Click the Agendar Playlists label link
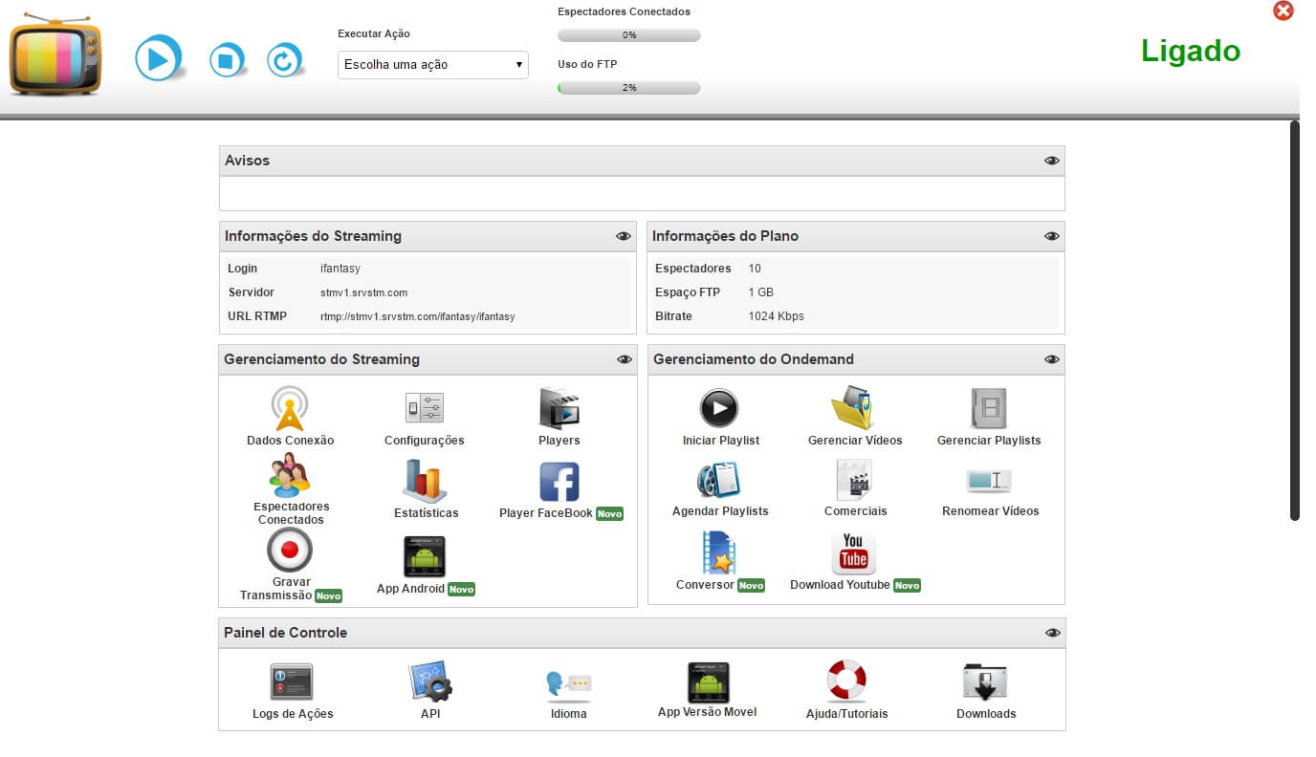Image resolution: width=1316 pixels, height=757 pixels. tap(720, 511)
